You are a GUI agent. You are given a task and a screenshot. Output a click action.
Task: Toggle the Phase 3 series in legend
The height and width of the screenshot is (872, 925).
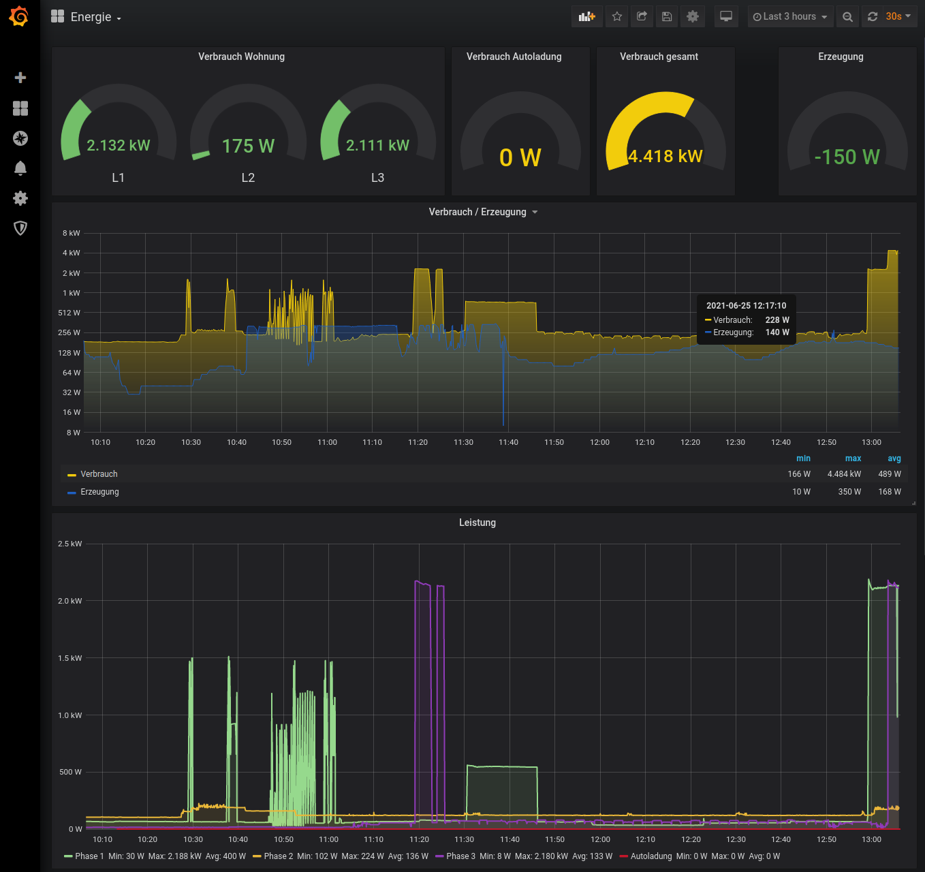coord(460,856)
